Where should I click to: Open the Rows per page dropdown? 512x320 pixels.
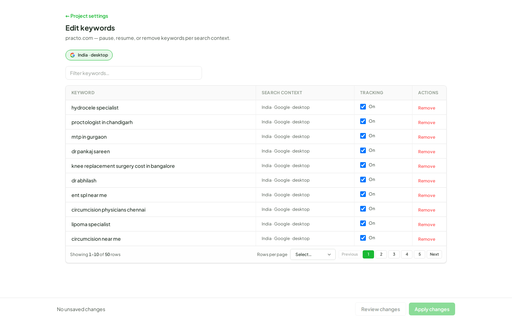coord(313,255)
